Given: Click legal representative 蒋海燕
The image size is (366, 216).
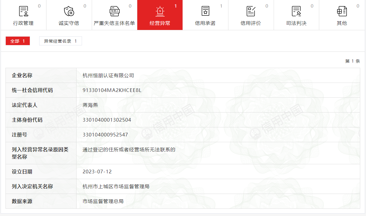Looking at the screenshot, I should click(x=90, y=105).
